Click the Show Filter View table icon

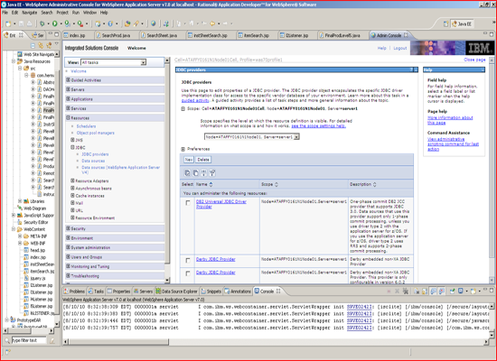[x=204, y=173]
